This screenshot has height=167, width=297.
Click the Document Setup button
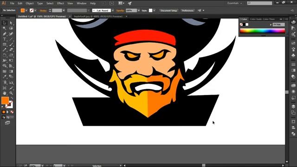coord(169,11)
